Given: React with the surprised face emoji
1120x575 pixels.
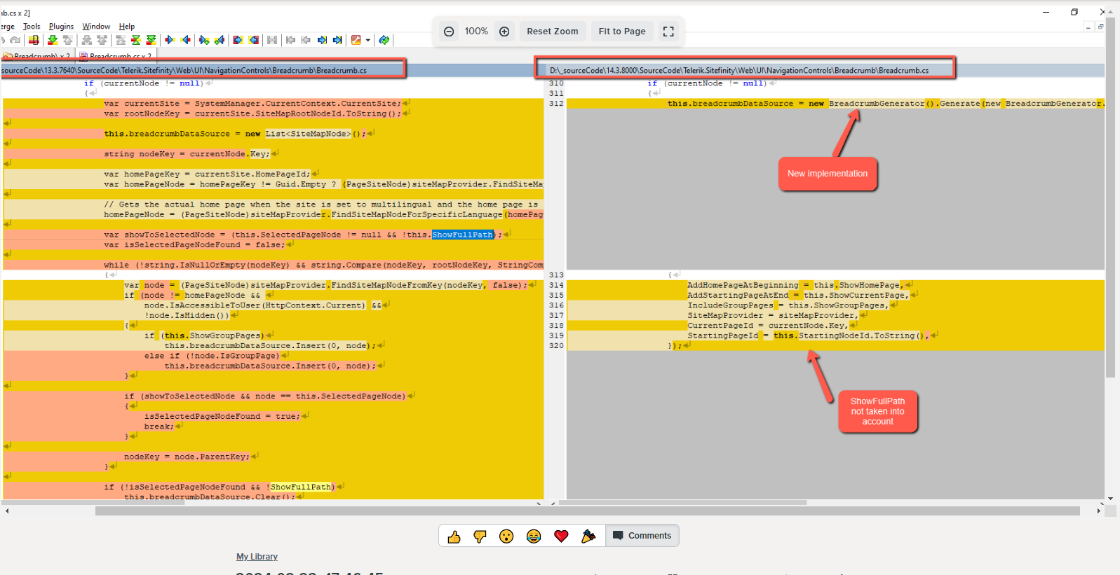Looking at the screenshot, I should coord(506,536).
